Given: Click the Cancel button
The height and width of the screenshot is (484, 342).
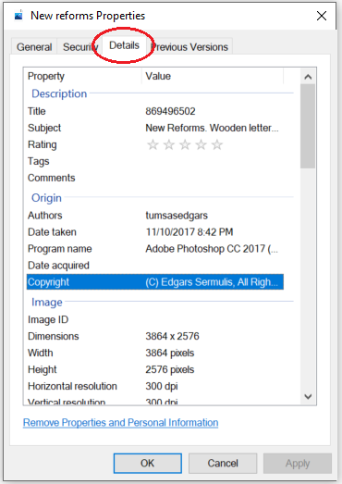Looking at the screenshot, I should click(223, 463).
